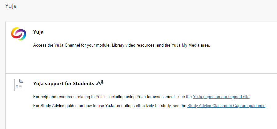Click the Access the YuJa Channel description

122,45
